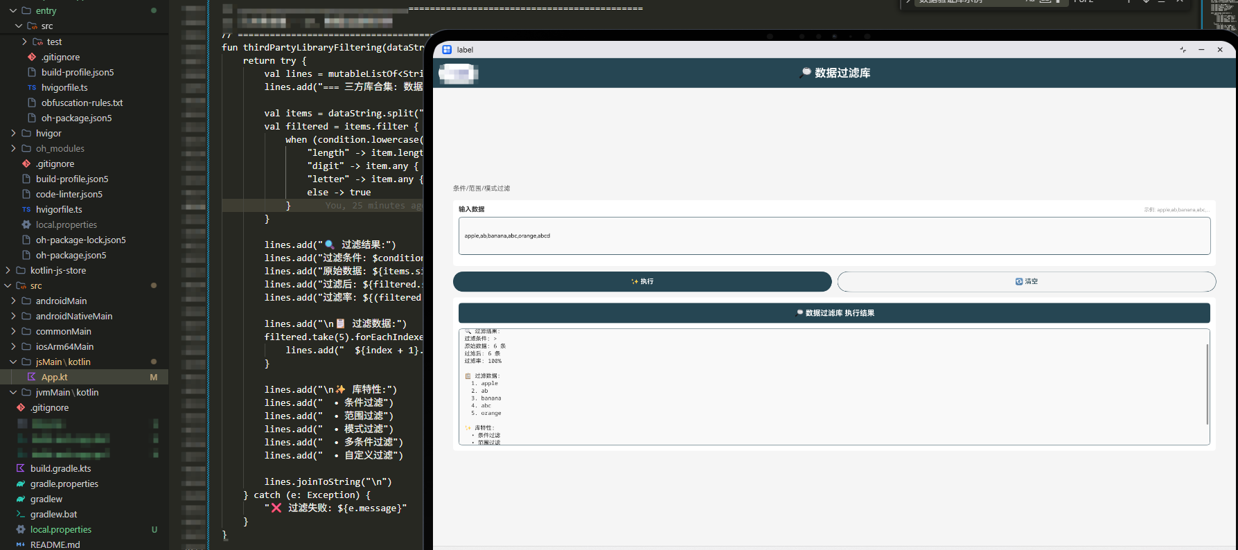
Task: Minimize the label emulator window
Action: pos(1201,49)
